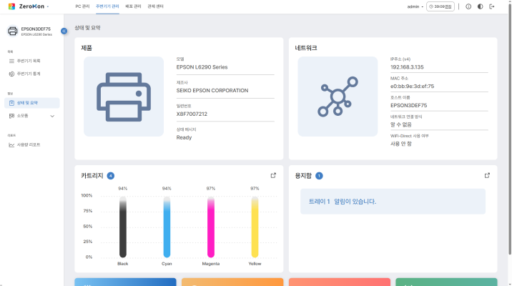This screenshot has height=286, width=512.
Task: Click the ZeroMon logo icon
Action: pyautogui.click(x=11, y=6)
